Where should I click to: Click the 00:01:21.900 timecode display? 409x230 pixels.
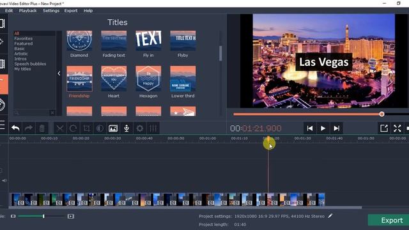click(256, 128)
